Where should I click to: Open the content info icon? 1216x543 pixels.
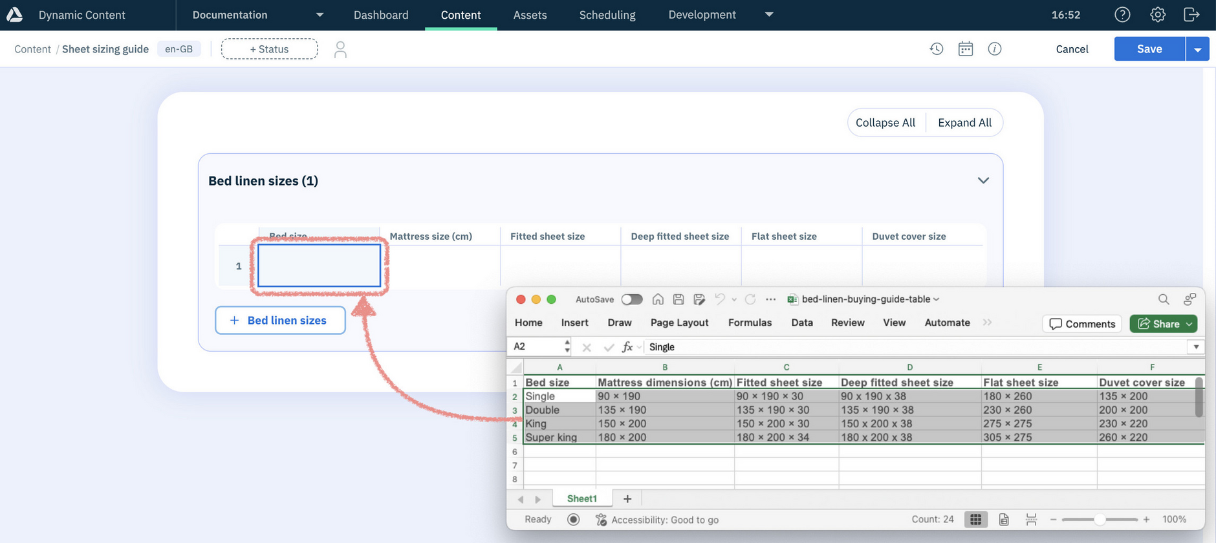995,49
